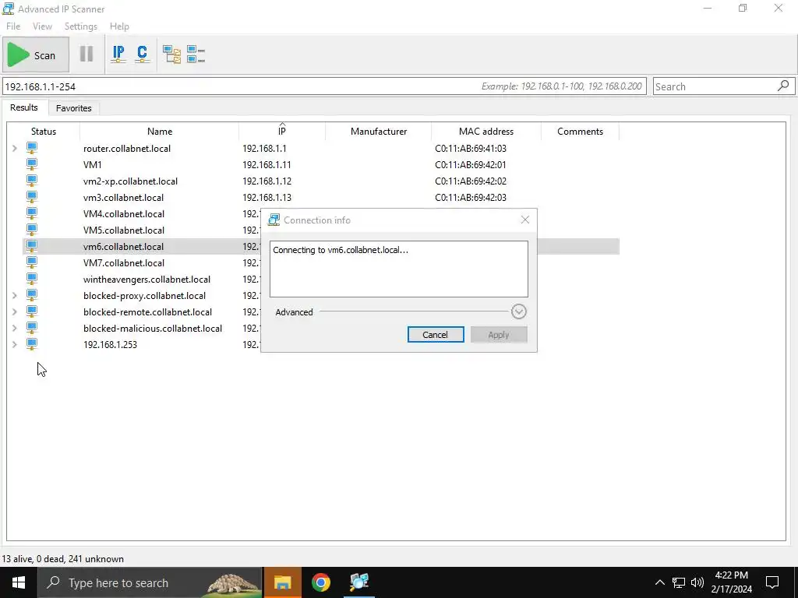The height and width of the screenshot is (598, 798).
Task: Expand the blocked-proxy.collabnet.local row
Action: click(x=14, y=295)
